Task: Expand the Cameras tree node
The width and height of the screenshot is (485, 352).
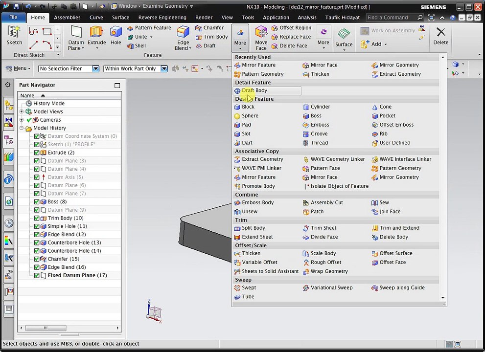Action: [22, 120]
